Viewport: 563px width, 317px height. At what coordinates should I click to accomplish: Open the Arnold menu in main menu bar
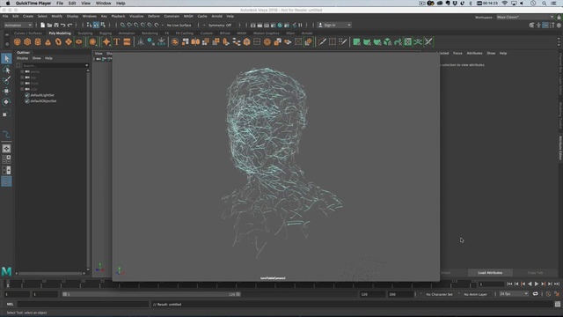[x=216, y=16]
